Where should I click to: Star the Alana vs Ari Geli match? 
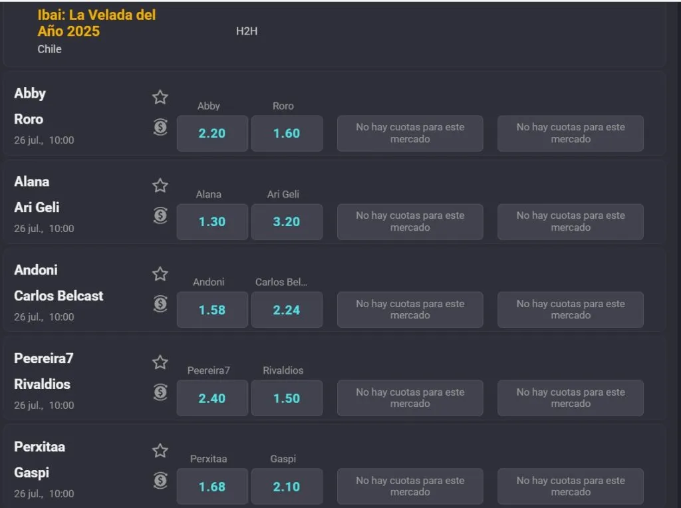pos(160,186)
